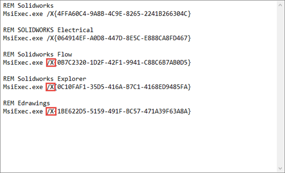Click the 'REM SOLIDWORKS Electrical' comment line
This screenshot has height=173, width=285.
48,30
